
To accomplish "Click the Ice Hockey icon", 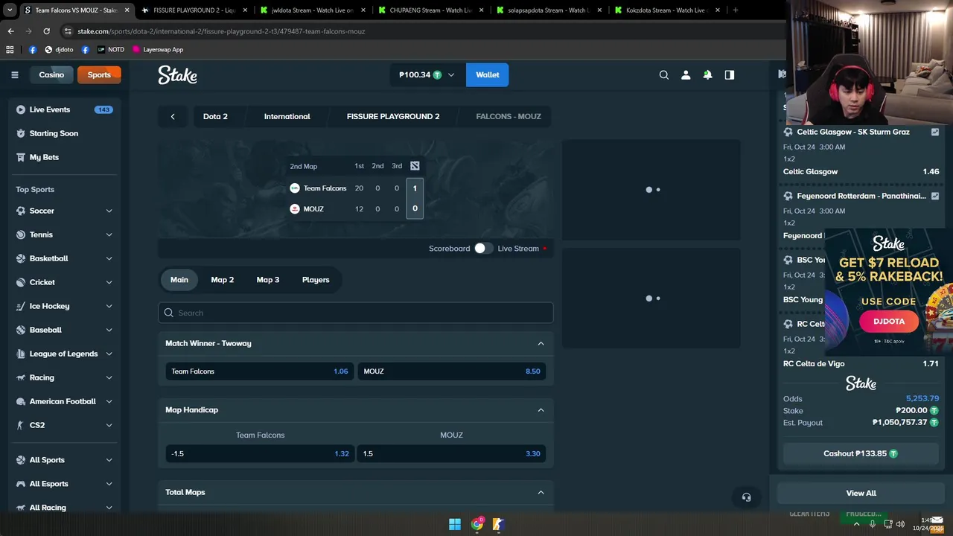I will [21, 306].
